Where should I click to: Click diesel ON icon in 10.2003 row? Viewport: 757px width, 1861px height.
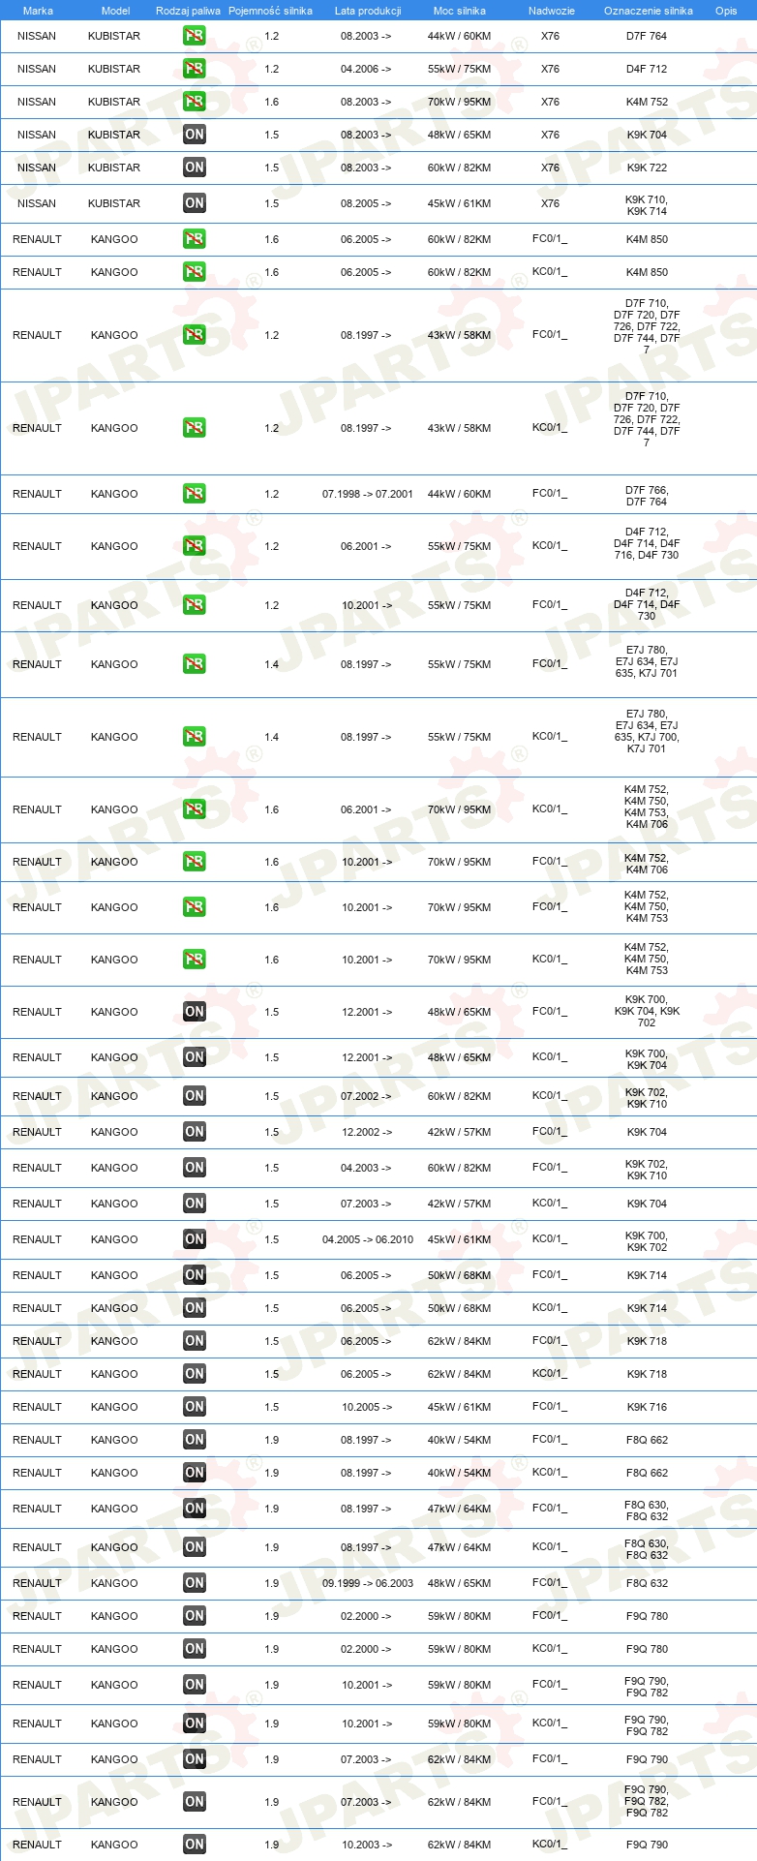click(x=195, y=1845)
